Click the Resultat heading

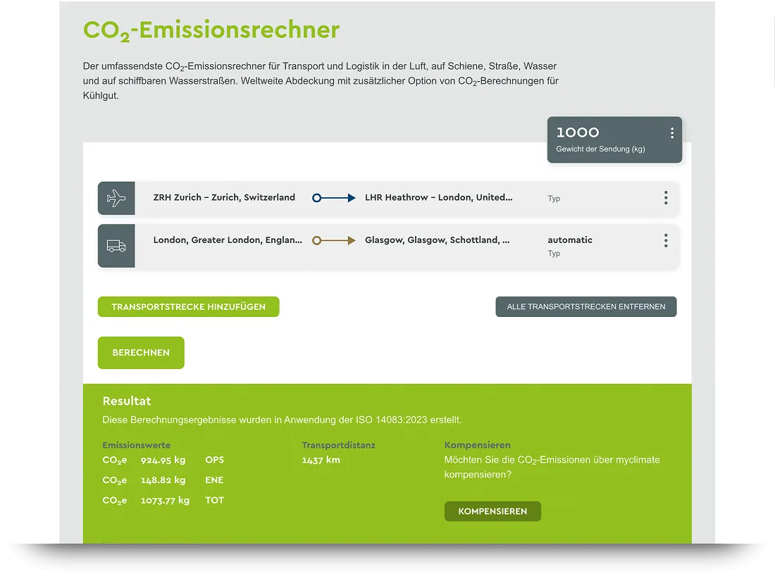point(127,401)
